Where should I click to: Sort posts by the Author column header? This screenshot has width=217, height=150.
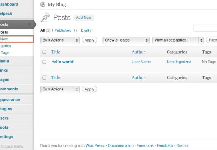(x=138, y=52)
